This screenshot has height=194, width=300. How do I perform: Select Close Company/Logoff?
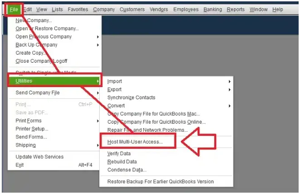coord(54,61)
